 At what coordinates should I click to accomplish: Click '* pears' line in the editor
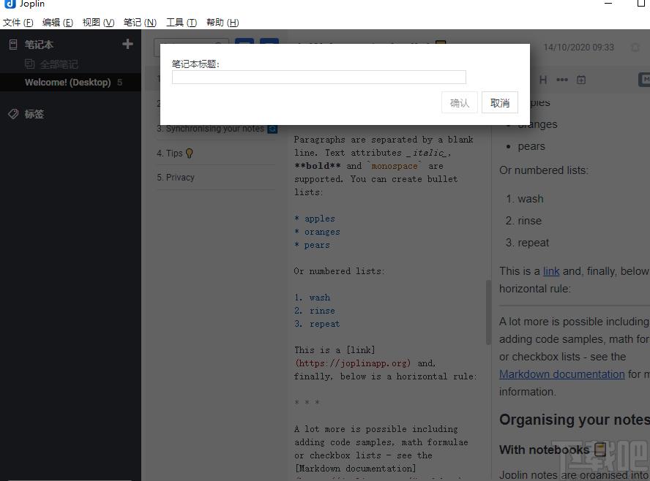point(312,245)
